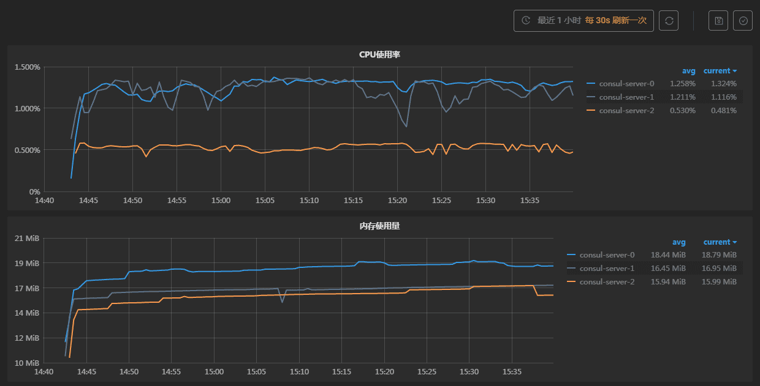The height and width of the screenshot is (386, 760).
Task: Toggle consul-server-2 series in memory legend
Action: pyautogui.click(x=607, y=281)
